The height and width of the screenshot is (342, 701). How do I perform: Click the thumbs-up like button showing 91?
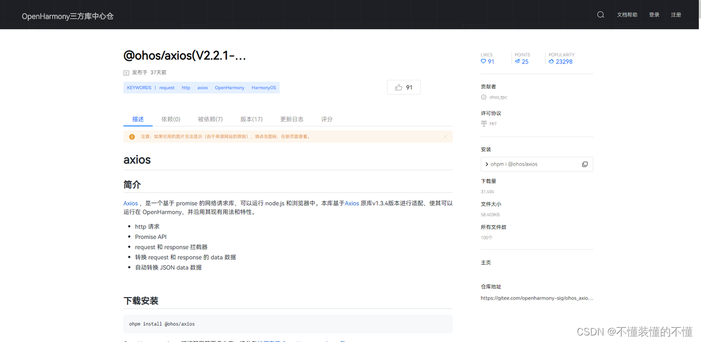point(404,87)
